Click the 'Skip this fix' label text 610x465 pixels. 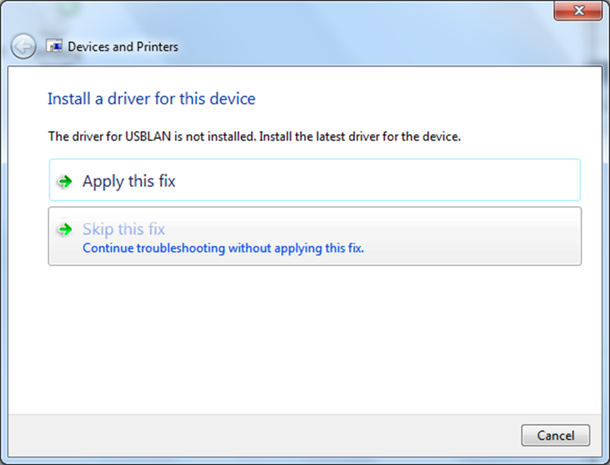(x=123, y=229)
